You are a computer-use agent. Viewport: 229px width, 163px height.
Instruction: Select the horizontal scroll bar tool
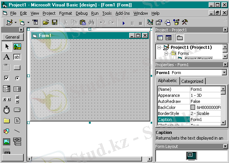7,99
